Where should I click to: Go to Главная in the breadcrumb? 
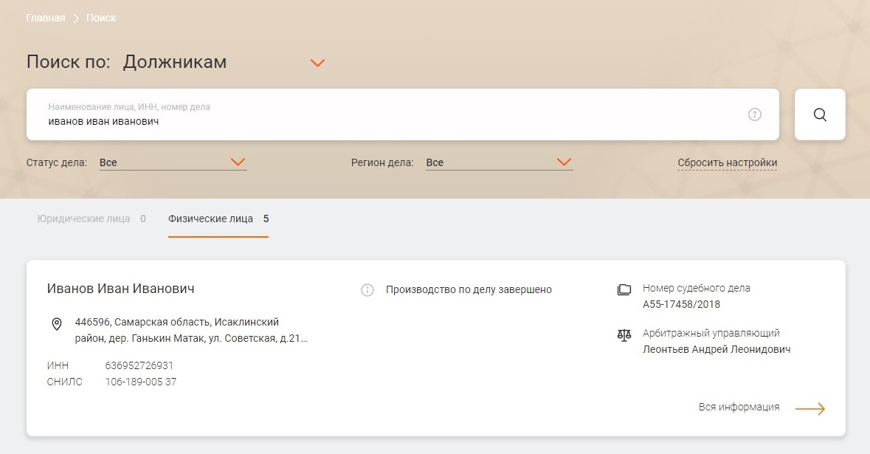[46, 18]
